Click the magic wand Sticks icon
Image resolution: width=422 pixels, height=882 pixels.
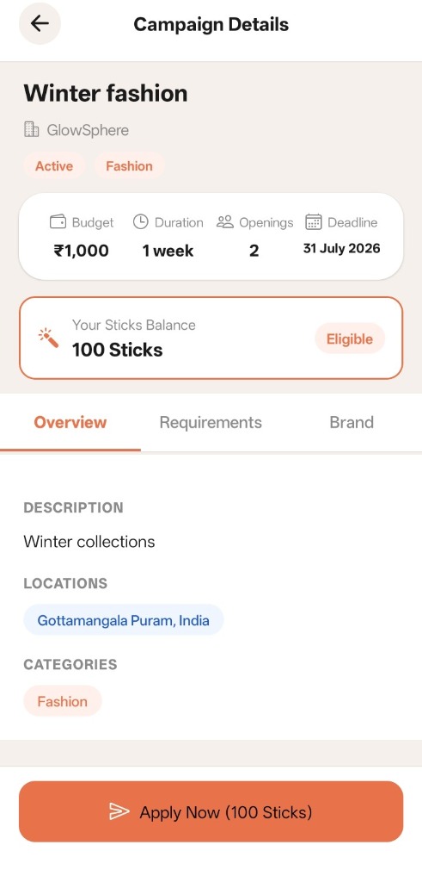[49, 338]
